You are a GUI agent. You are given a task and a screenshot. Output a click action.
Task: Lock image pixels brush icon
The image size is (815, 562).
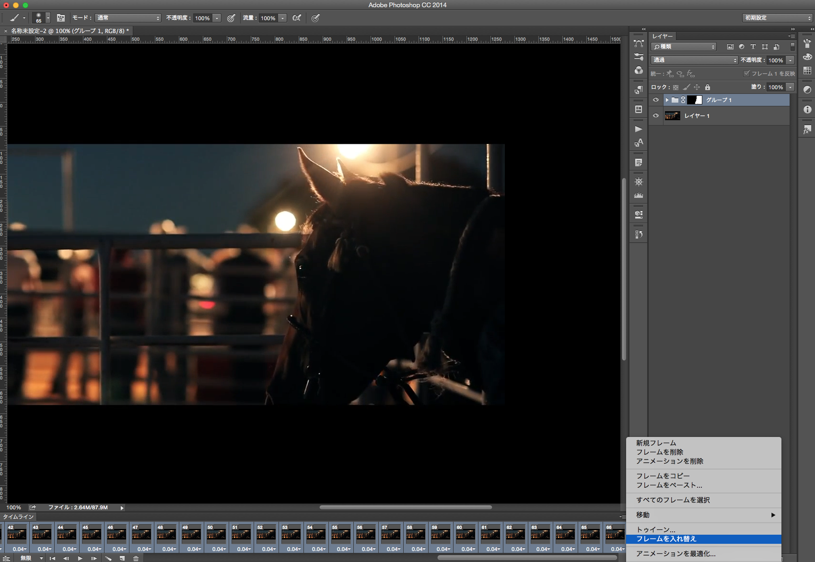(x=687, y=87)
